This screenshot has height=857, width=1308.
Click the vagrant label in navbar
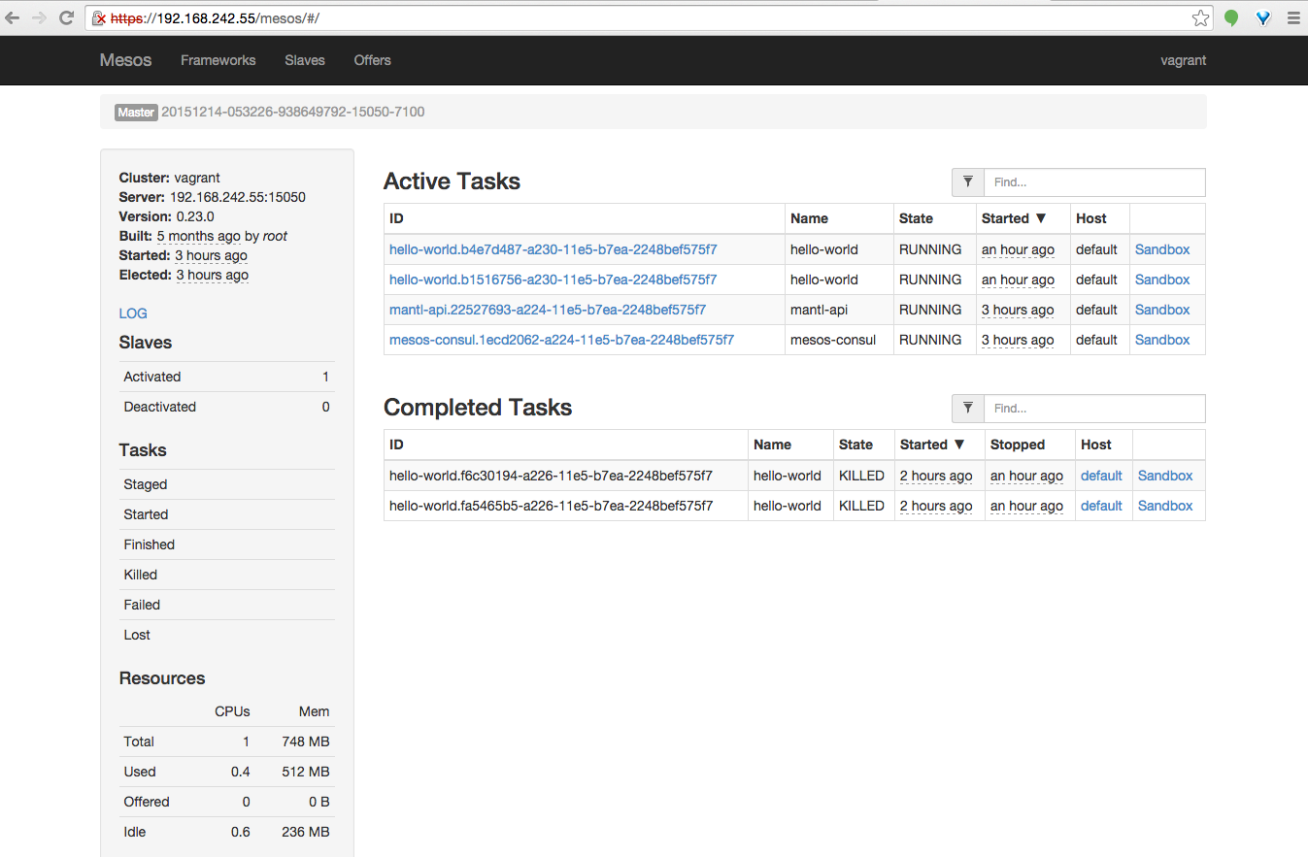point(1184,60)
